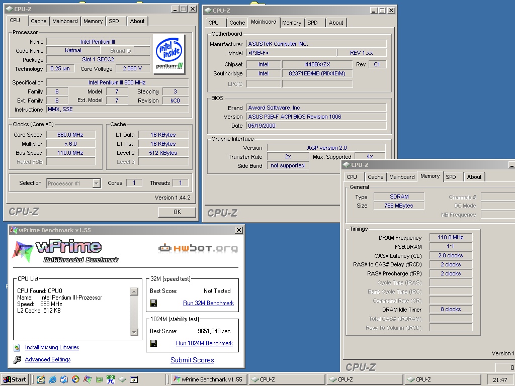This screenshot has width=515, height=386.
Task: Click the system clock showing 21:47
Action: 500,380
